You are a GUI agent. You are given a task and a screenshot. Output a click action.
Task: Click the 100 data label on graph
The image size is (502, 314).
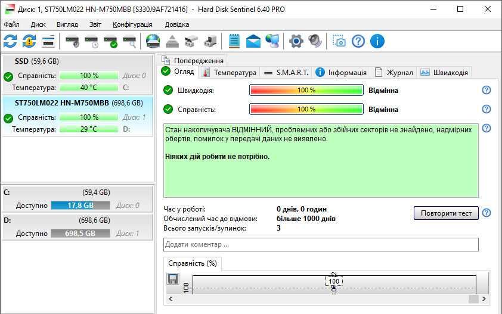tap(334, 281)
